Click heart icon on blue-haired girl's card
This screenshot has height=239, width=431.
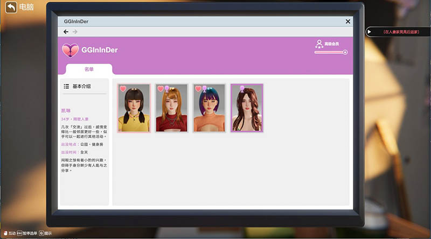click(x=198, y=88)
